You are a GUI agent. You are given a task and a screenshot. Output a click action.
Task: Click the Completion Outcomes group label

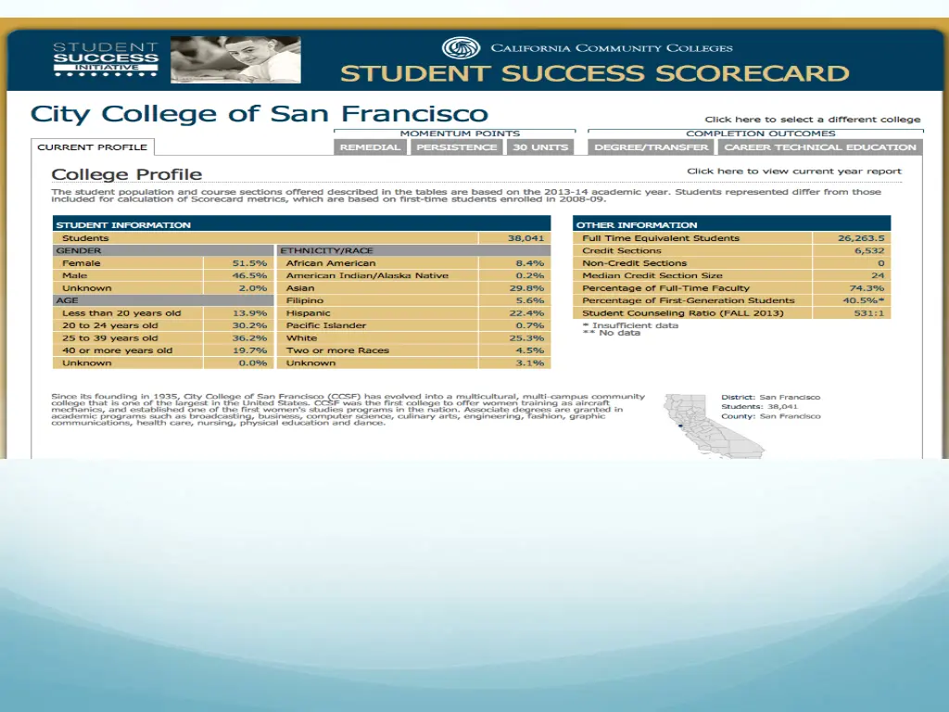pyautogui.click(x=760, y=133)
